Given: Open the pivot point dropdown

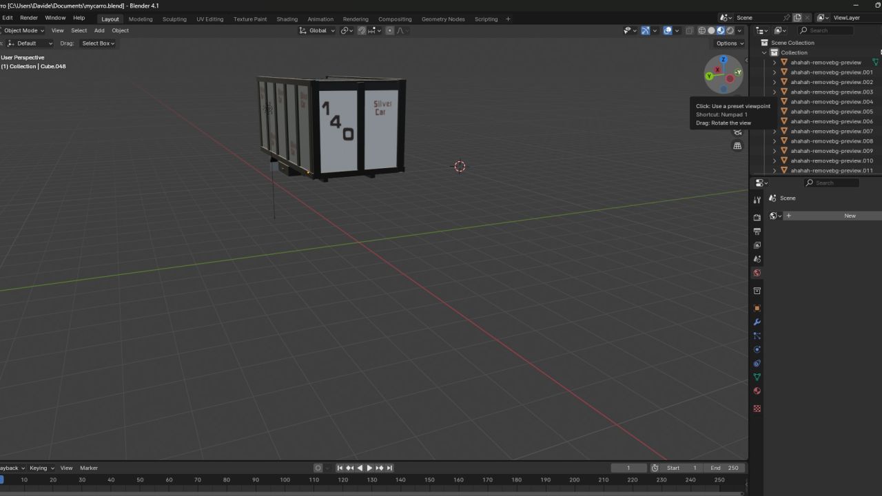Looking at the screenshot, I should [x=347, y=30].
